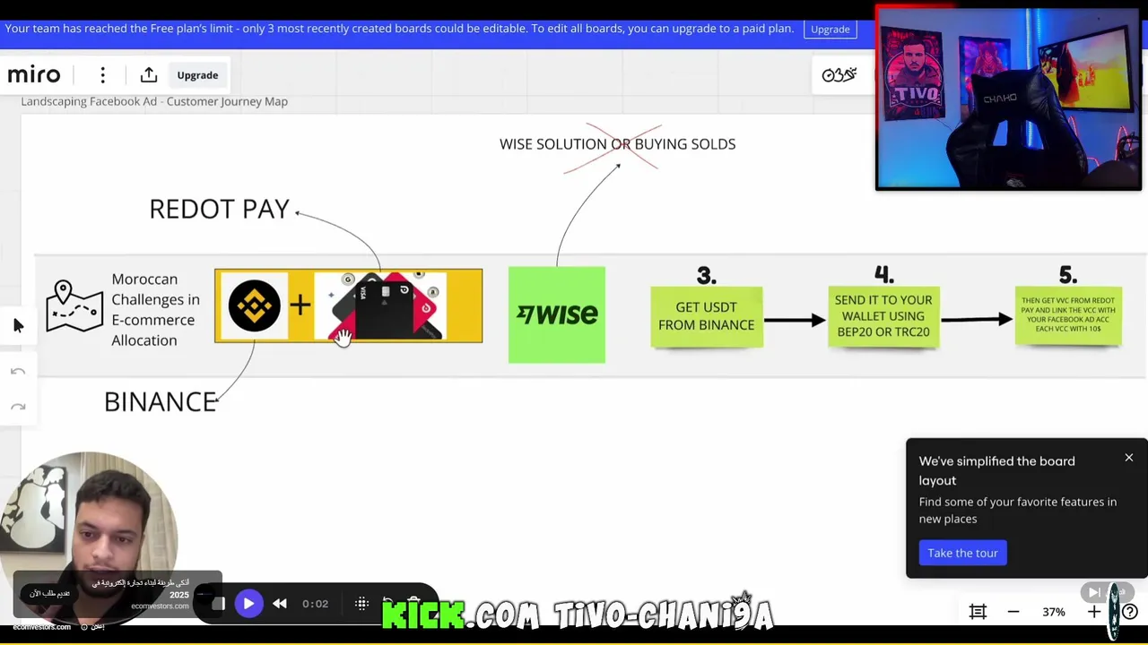
Task: Close the simplified board layout popup
Action: pos(1128,459)
